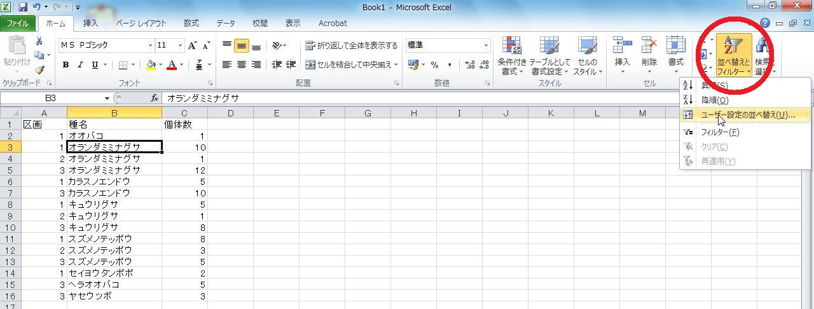Open the number format dropdown 標準

pyautogui.click(x=486, y=46)
